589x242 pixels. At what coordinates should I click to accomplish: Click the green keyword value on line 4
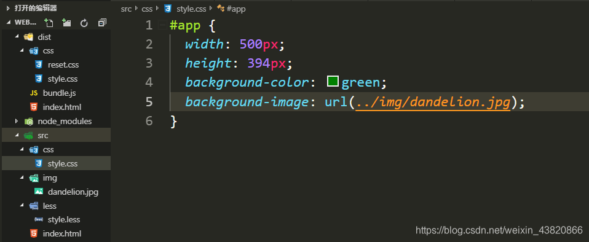pyautogui.click(x=361, y=83)
